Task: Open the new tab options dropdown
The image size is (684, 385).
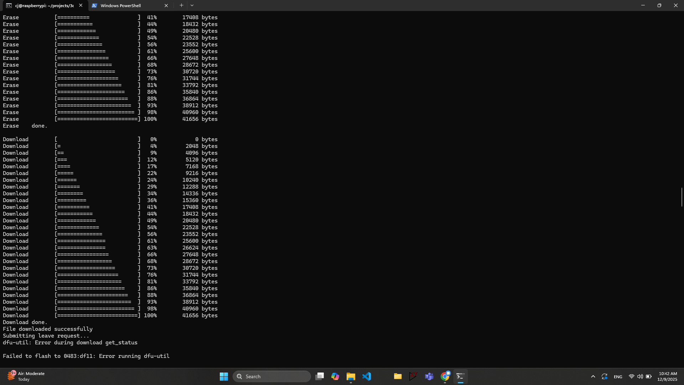Action: (192, 5)
